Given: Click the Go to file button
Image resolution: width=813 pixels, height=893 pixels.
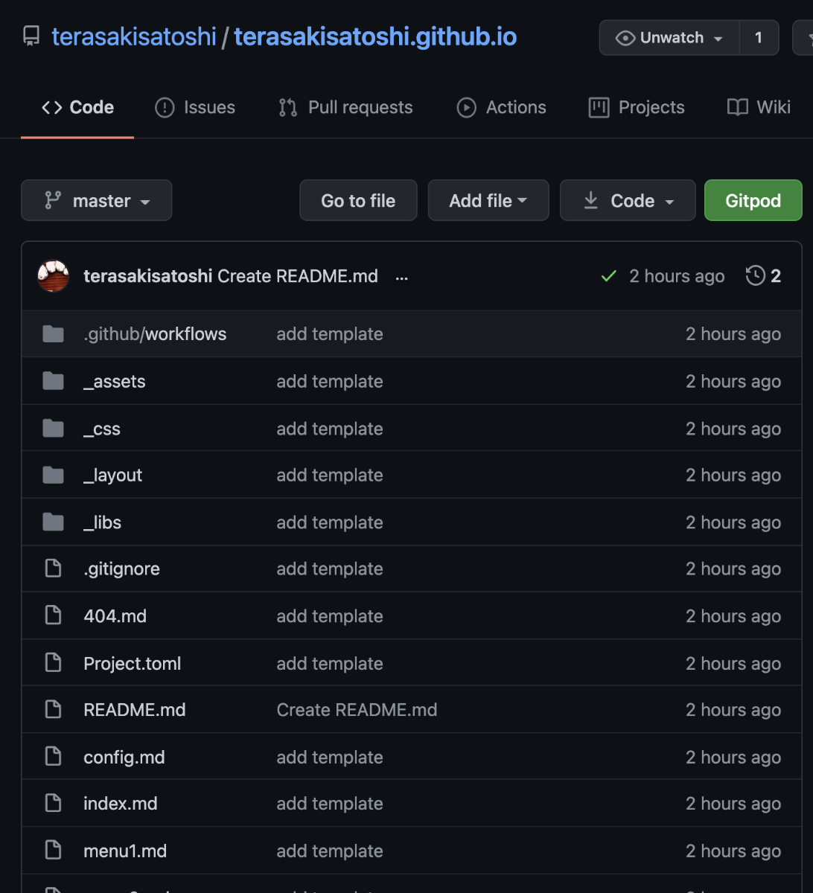Looking at the screenshot, I should click(x=358, y=200).
